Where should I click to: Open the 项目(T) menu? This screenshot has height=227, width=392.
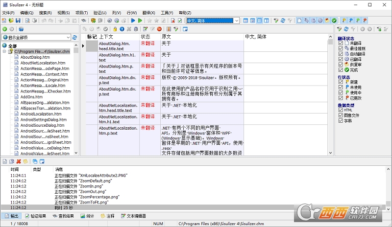81,13
